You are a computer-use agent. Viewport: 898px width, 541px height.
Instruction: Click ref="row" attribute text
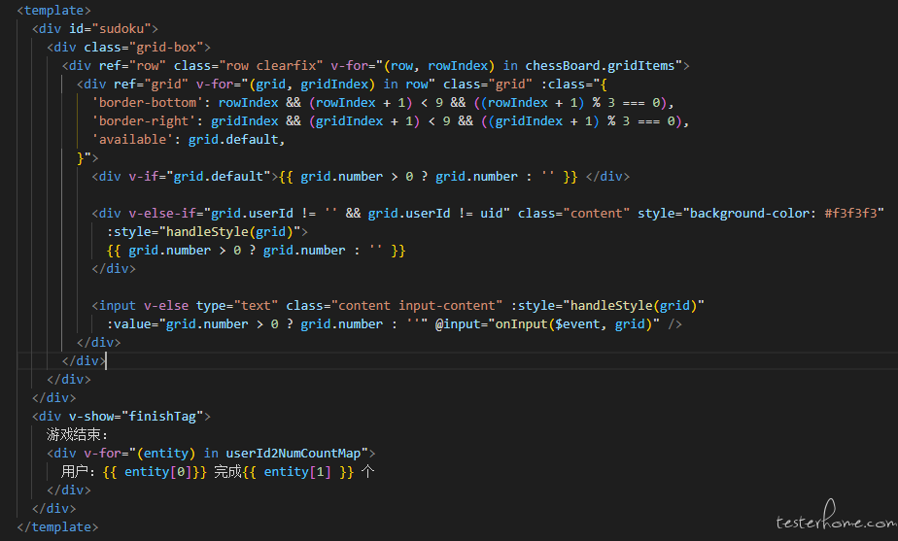click(132, 66)
